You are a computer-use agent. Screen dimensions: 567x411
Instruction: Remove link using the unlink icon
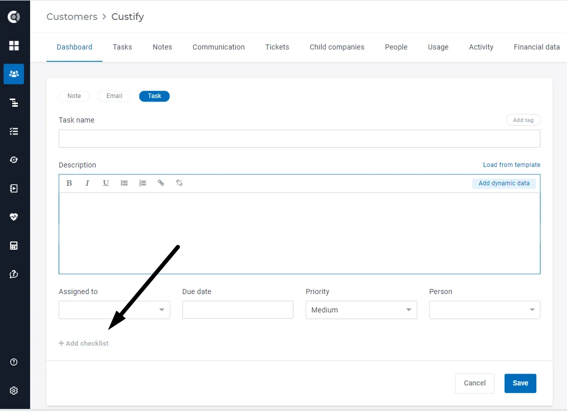click(x=179, y=183)
